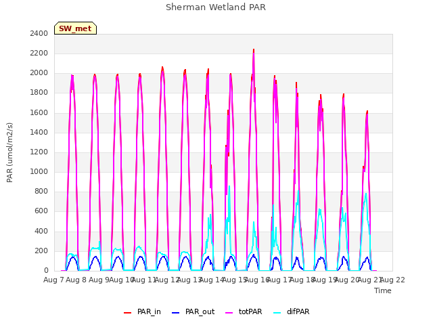This screenshot has height=325, width=433.
Task: Click the 0 y-axis tick label
Action: (x=46, y=271)
